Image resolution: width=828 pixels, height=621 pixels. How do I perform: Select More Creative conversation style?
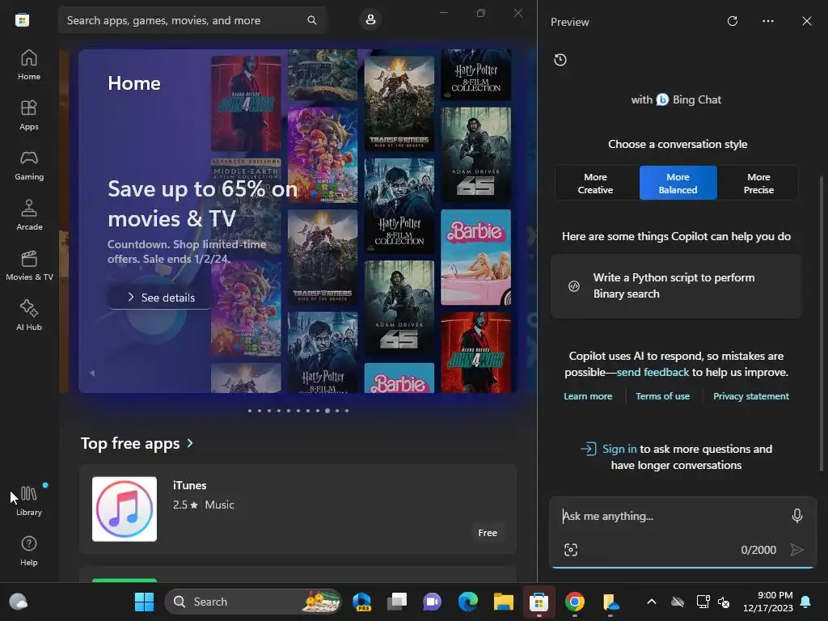click(596, 184)
